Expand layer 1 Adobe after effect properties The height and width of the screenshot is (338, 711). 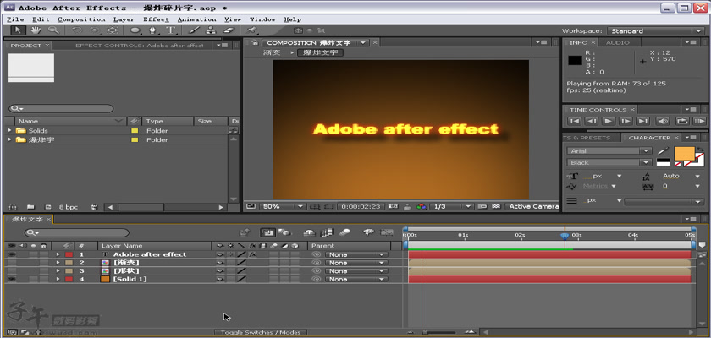coord(58,254)
